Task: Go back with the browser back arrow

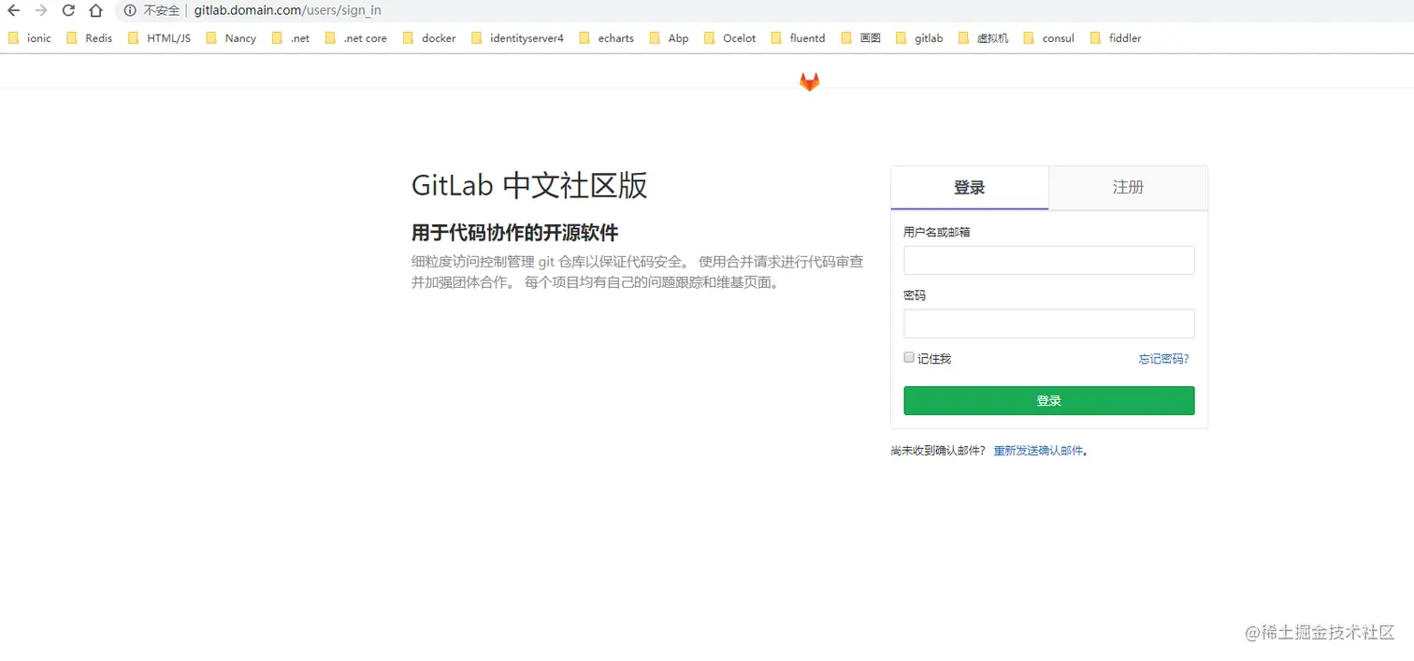Action: tap(13, 10)
